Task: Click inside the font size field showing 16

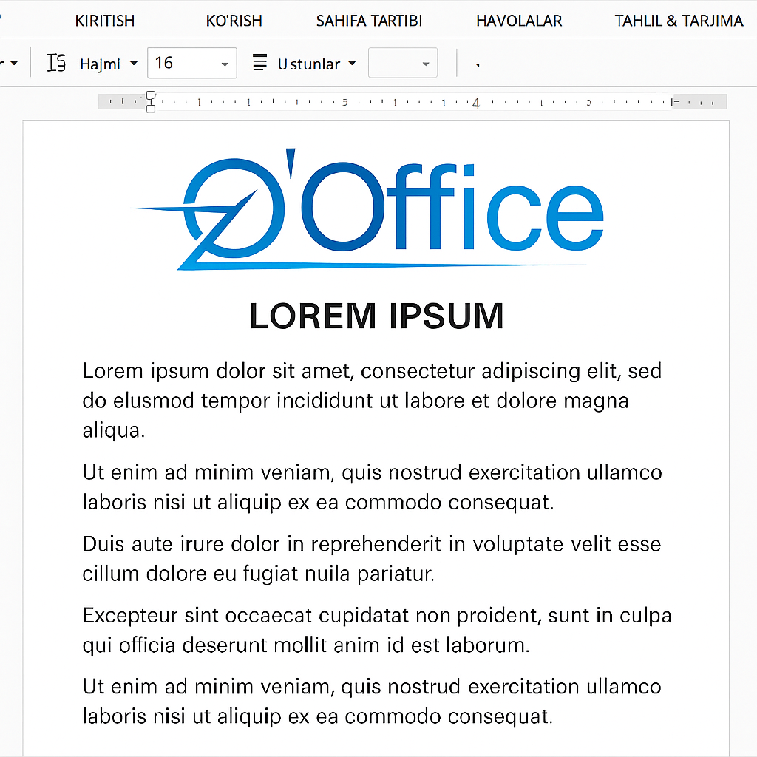Action: click(x=177, y=64)
